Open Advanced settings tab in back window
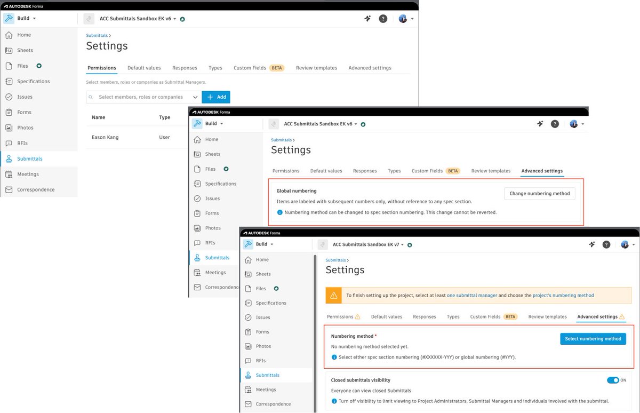This screenshot has height=413, width=640. [x=370, y=68]
